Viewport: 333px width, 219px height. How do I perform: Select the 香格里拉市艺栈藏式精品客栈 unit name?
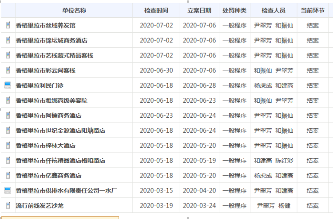pyautogui.click(x=55, y=55)
